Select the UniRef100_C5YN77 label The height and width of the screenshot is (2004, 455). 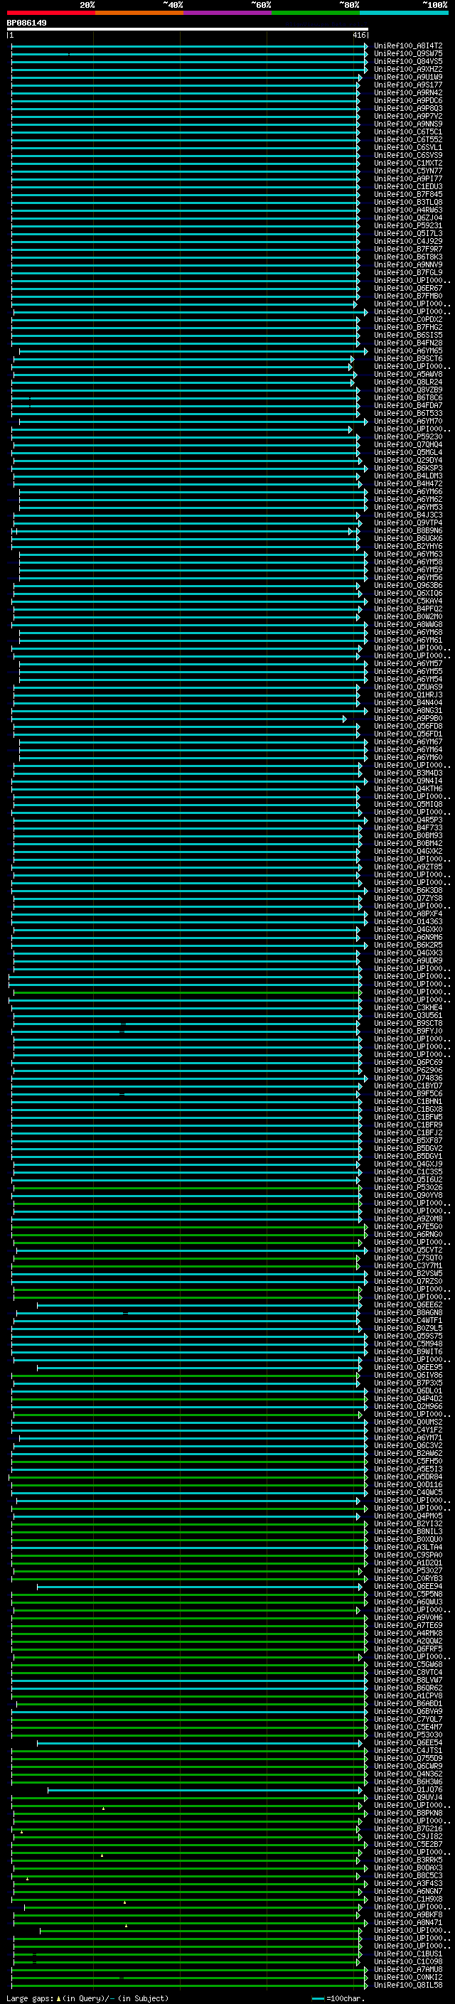[408, 171]
